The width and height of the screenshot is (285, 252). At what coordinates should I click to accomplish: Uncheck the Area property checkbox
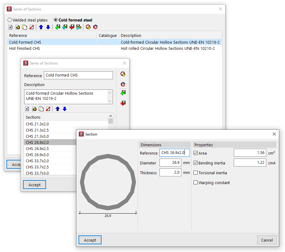click(196, 153)
